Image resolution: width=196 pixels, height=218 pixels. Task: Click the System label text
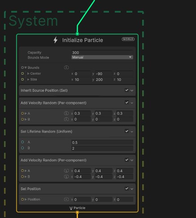[x=33, y=21]
